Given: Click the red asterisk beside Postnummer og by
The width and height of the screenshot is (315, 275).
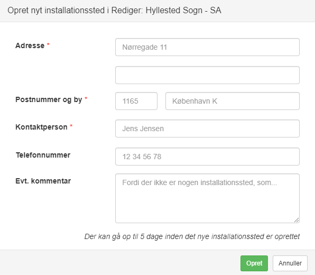Looking at the screenshot, I should [x=86, y=98].
